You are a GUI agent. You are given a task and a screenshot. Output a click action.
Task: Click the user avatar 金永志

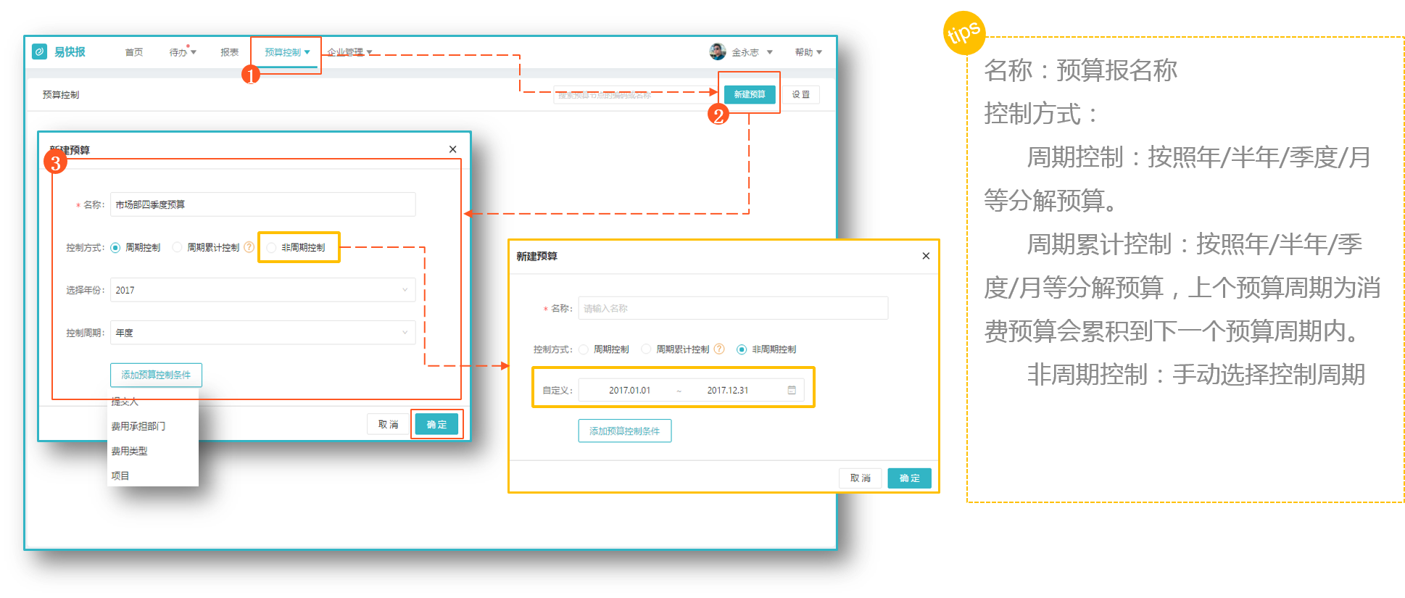pos(717,51)
